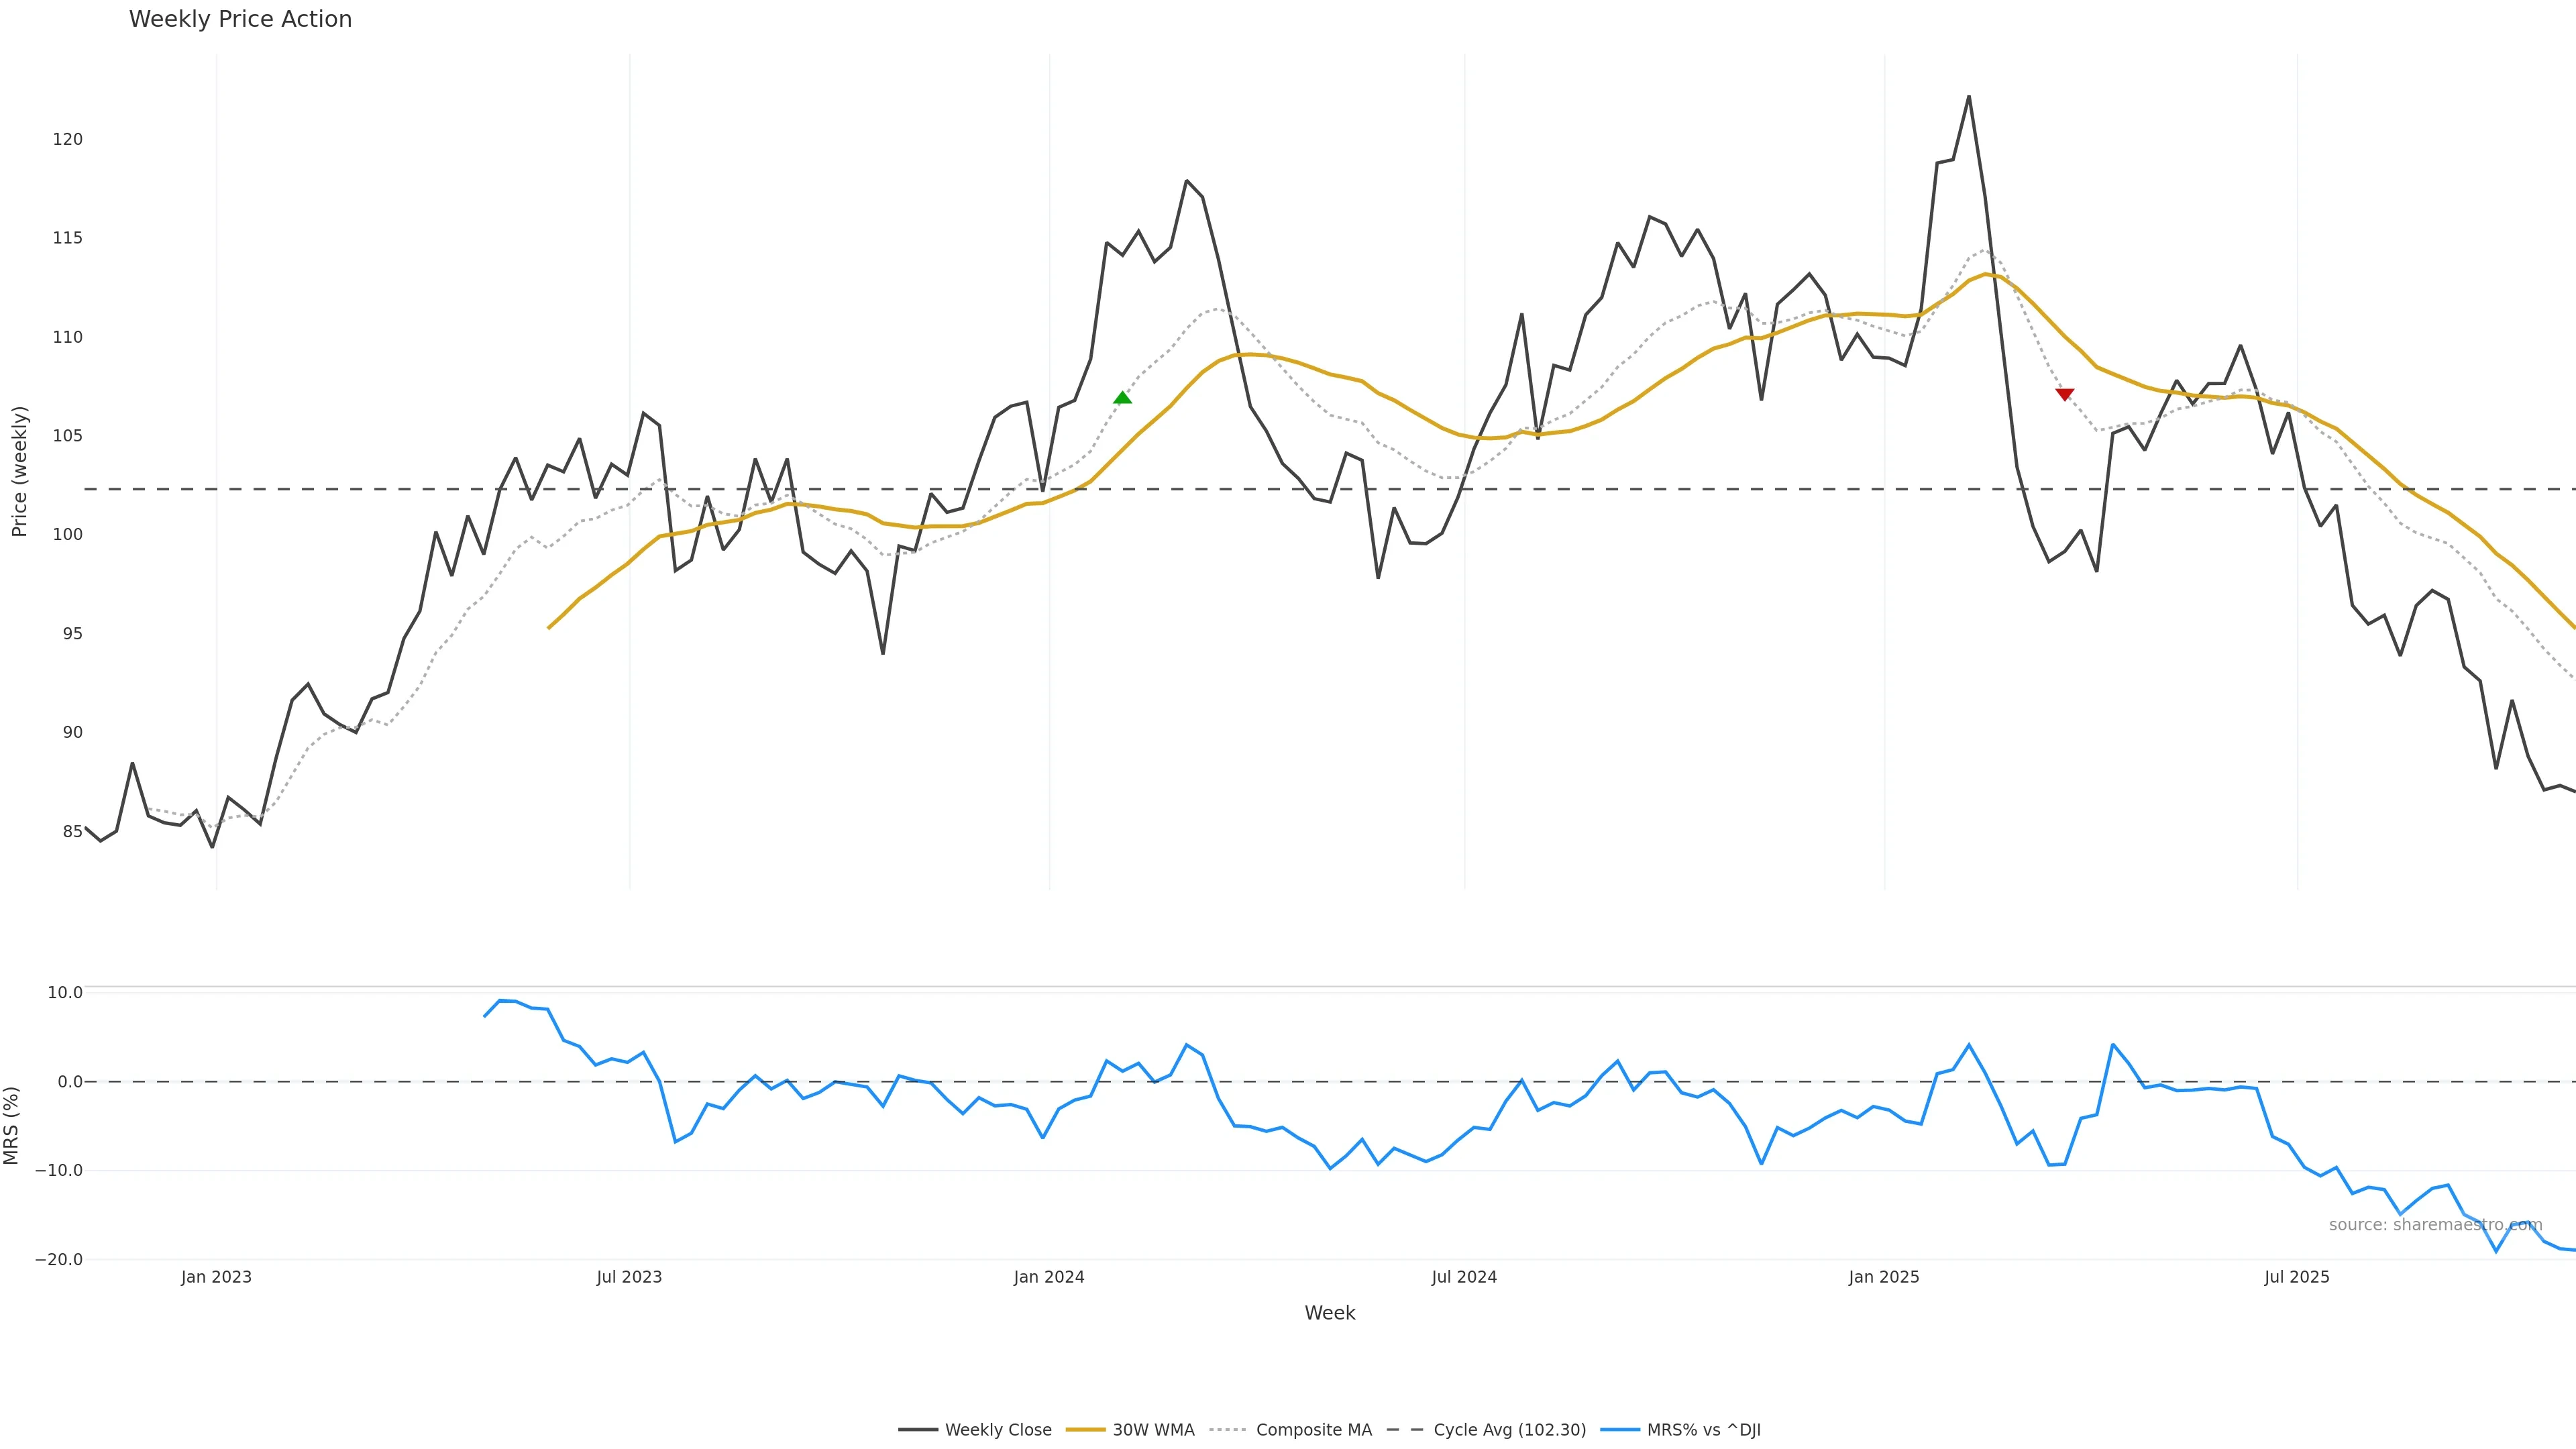The height and width of the screenshot is (1449, 2576).
Task: Toggle the MRS% vs ^DJI legend label
Action: (x=1703, y=1430)
